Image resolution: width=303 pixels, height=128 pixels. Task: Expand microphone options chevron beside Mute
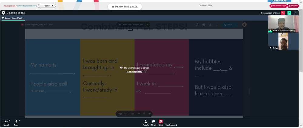point(20,120)
